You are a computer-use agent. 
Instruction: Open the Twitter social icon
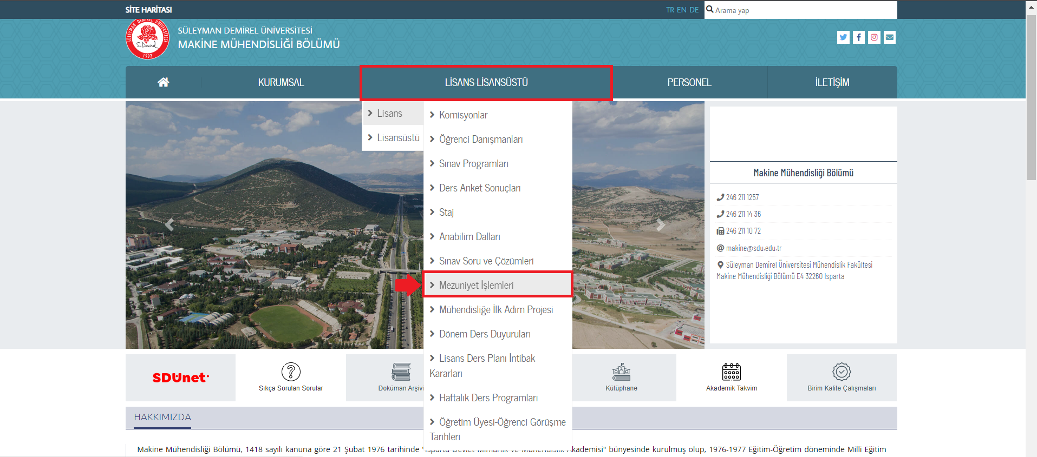coord(843,37)
